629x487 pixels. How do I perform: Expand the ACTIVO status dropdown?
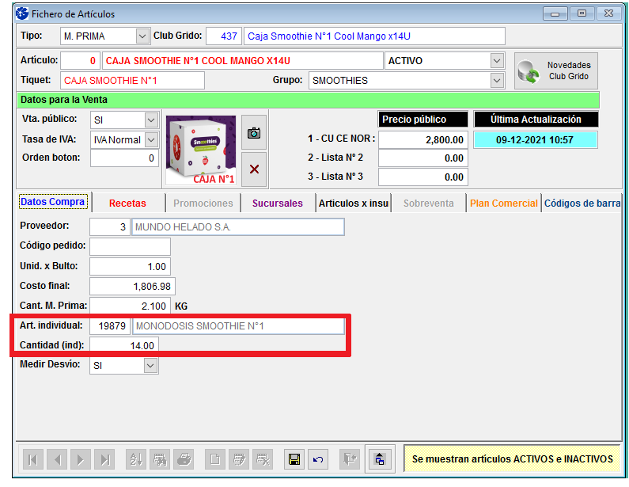coord(497,61)
